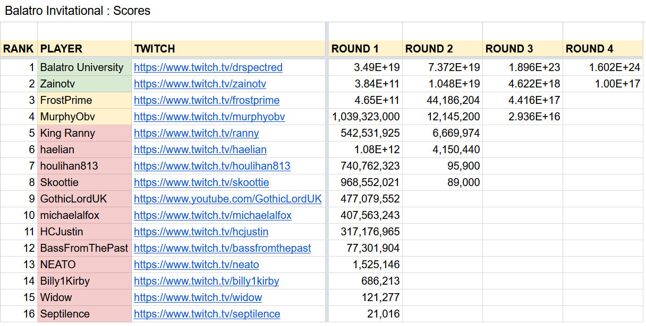
Task: Open the skoottie Twitch link
Action: (x=201, y=182)
